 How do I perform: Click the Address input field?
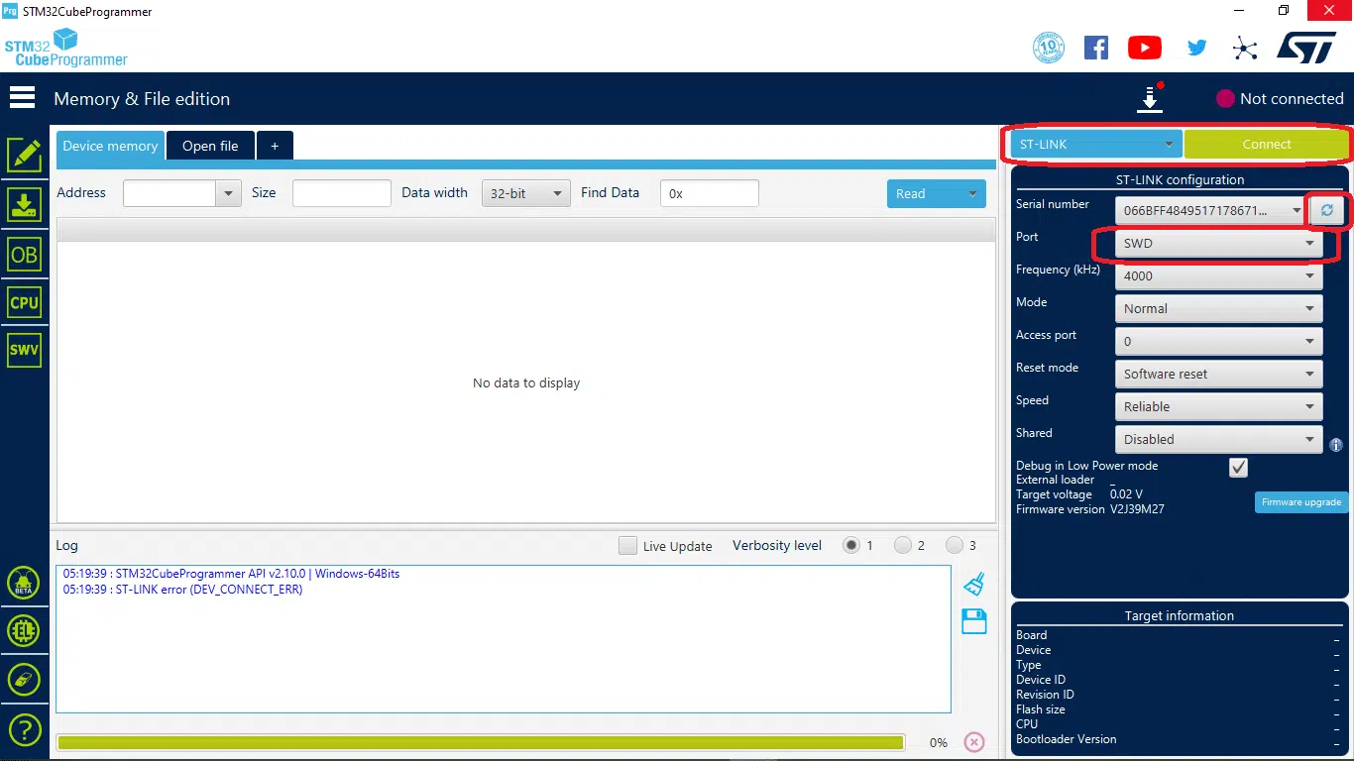[x=169, y=193]
